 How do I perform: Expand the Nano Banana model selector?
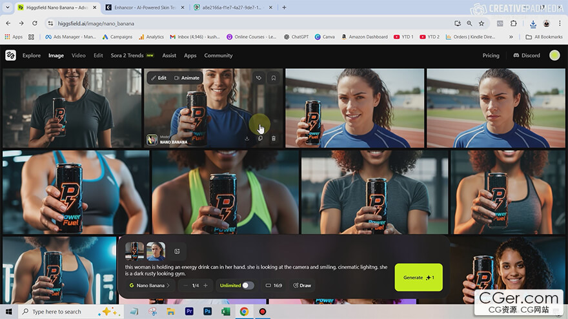150,285
